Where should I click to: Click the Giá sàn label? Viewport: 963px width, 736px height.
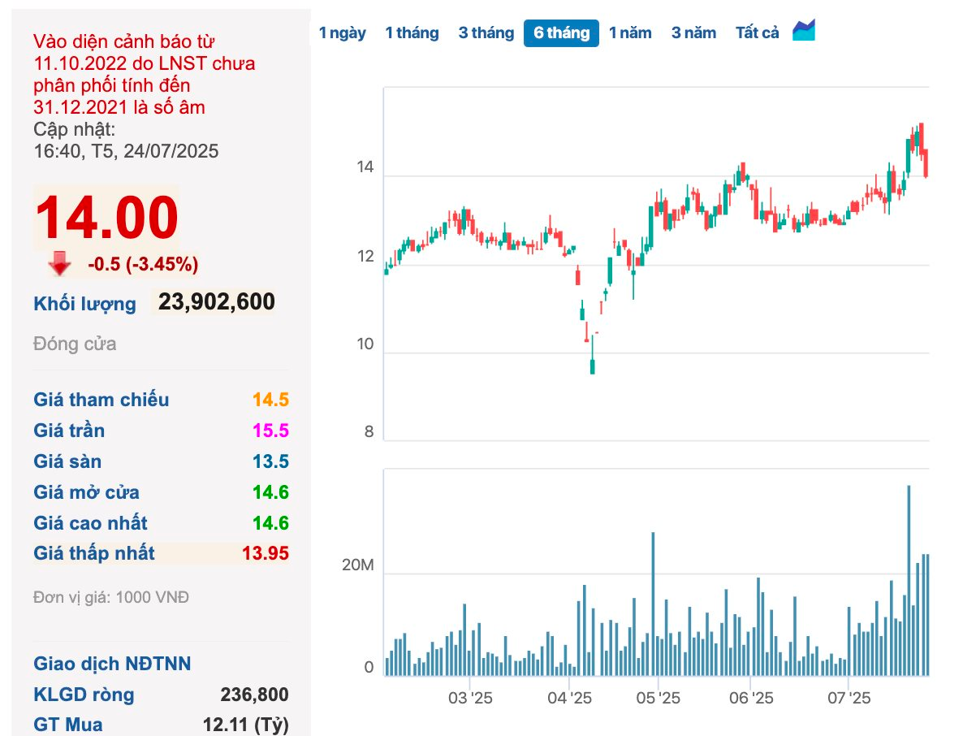[67, 461]
